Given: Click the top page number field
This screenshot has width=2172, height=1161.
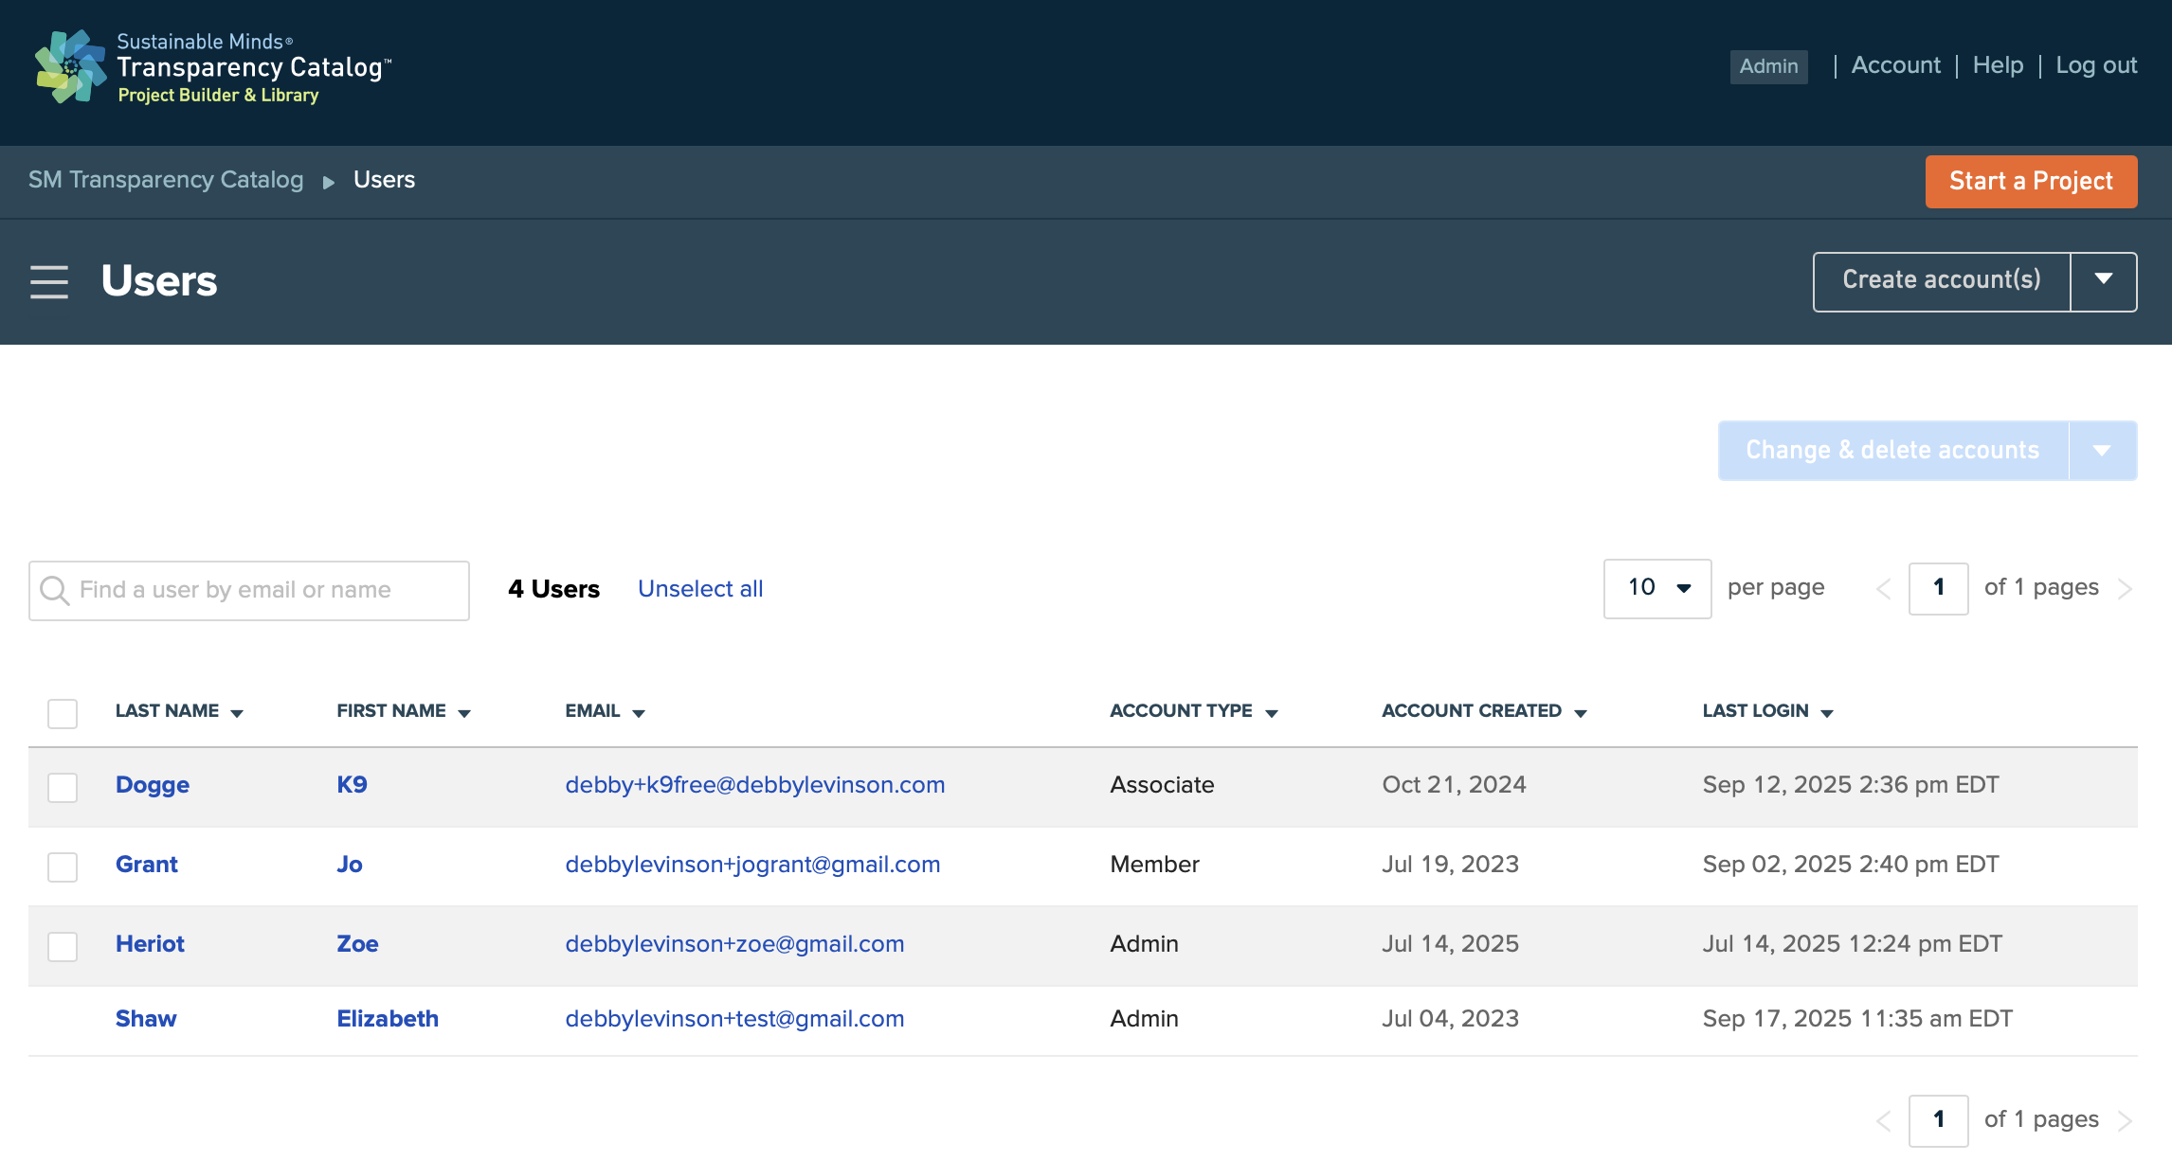Looking at the screenshot, I should [x=1938, y=588].
